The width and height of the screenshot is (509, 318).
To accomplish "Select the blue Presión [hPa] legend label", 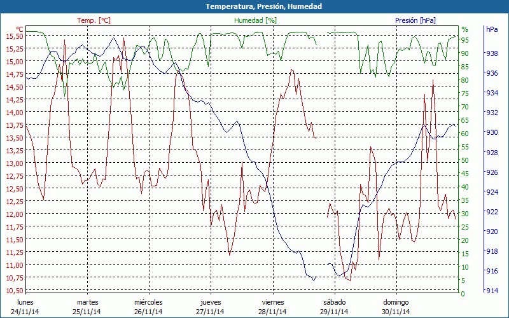I will 415,20.
